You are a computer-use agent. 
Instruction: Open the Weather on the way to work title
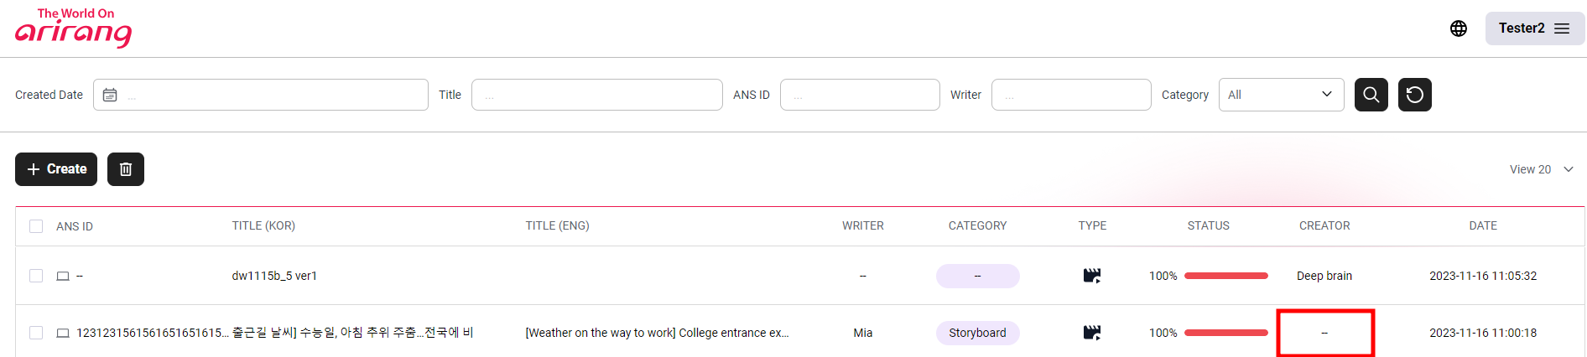656,333
